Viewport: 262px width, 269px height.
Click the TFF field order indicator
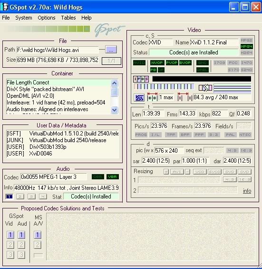click(x=171, y=134)
